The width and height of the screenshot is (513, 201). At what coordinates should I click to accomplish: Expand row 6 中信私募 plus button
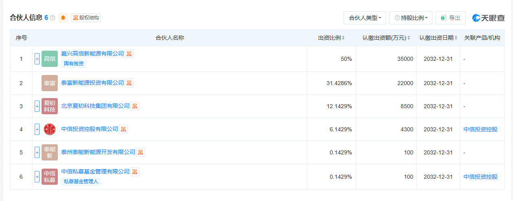coord(37,177)
